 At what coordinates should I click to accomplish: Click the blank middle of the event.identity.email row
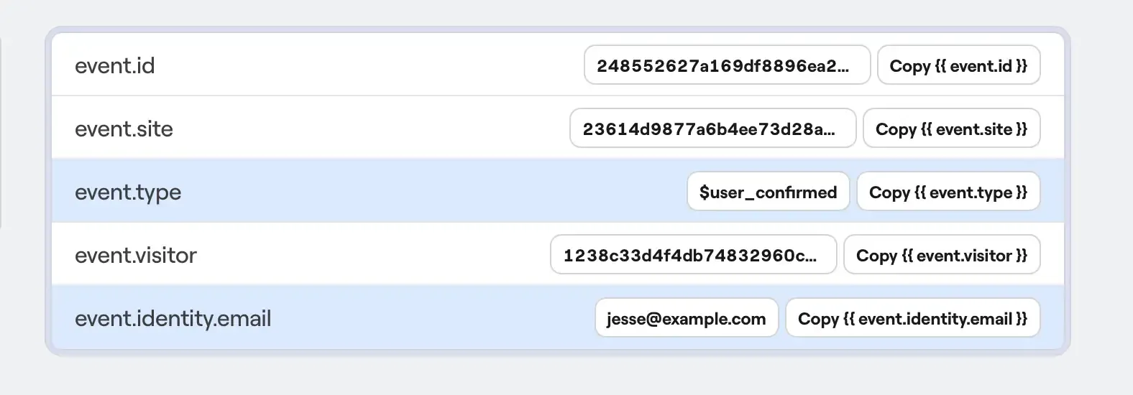(431, 319)
